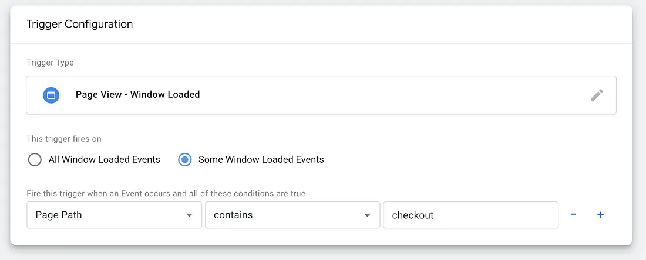Remove the condition with the minus button

click(573, 215)
